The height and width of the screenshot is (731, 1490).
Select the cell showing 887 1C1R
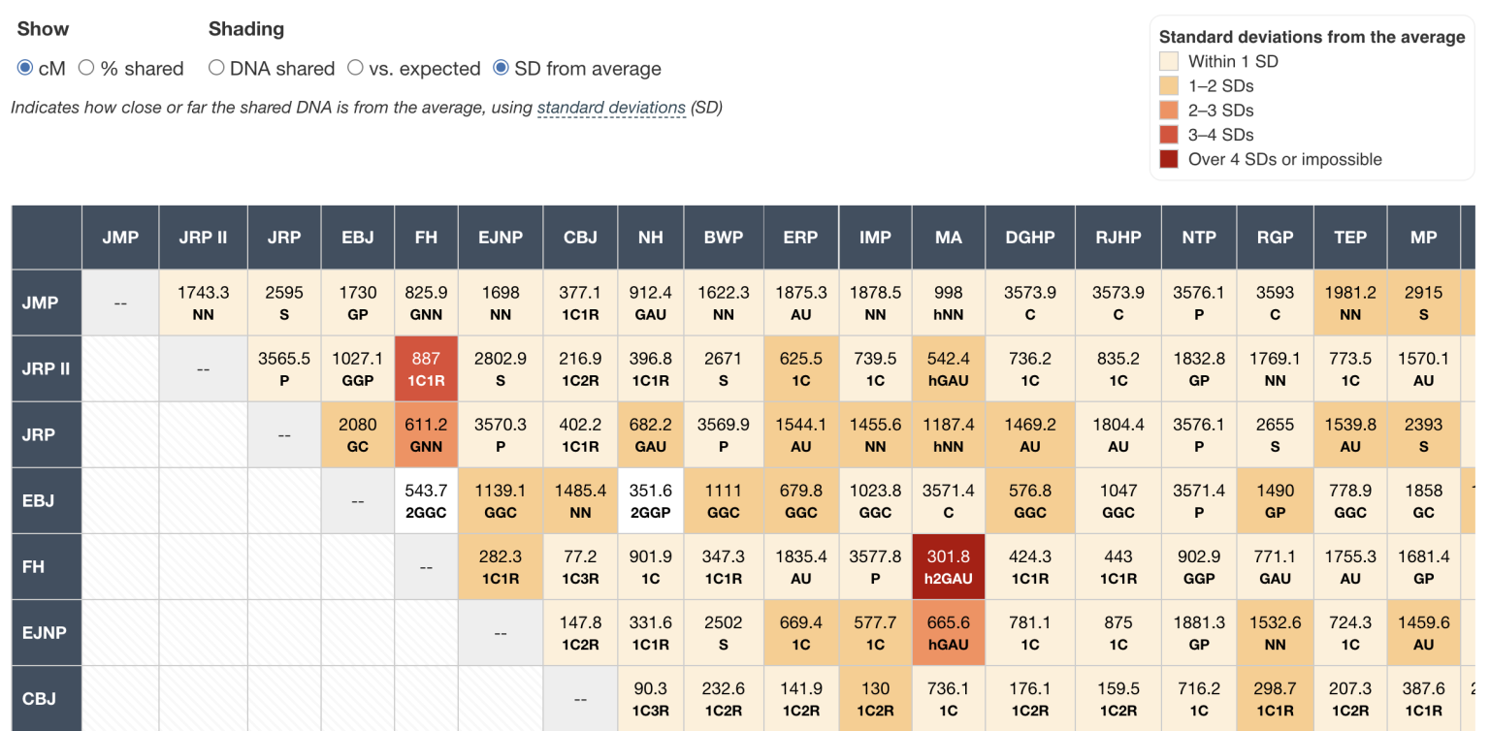426,368
